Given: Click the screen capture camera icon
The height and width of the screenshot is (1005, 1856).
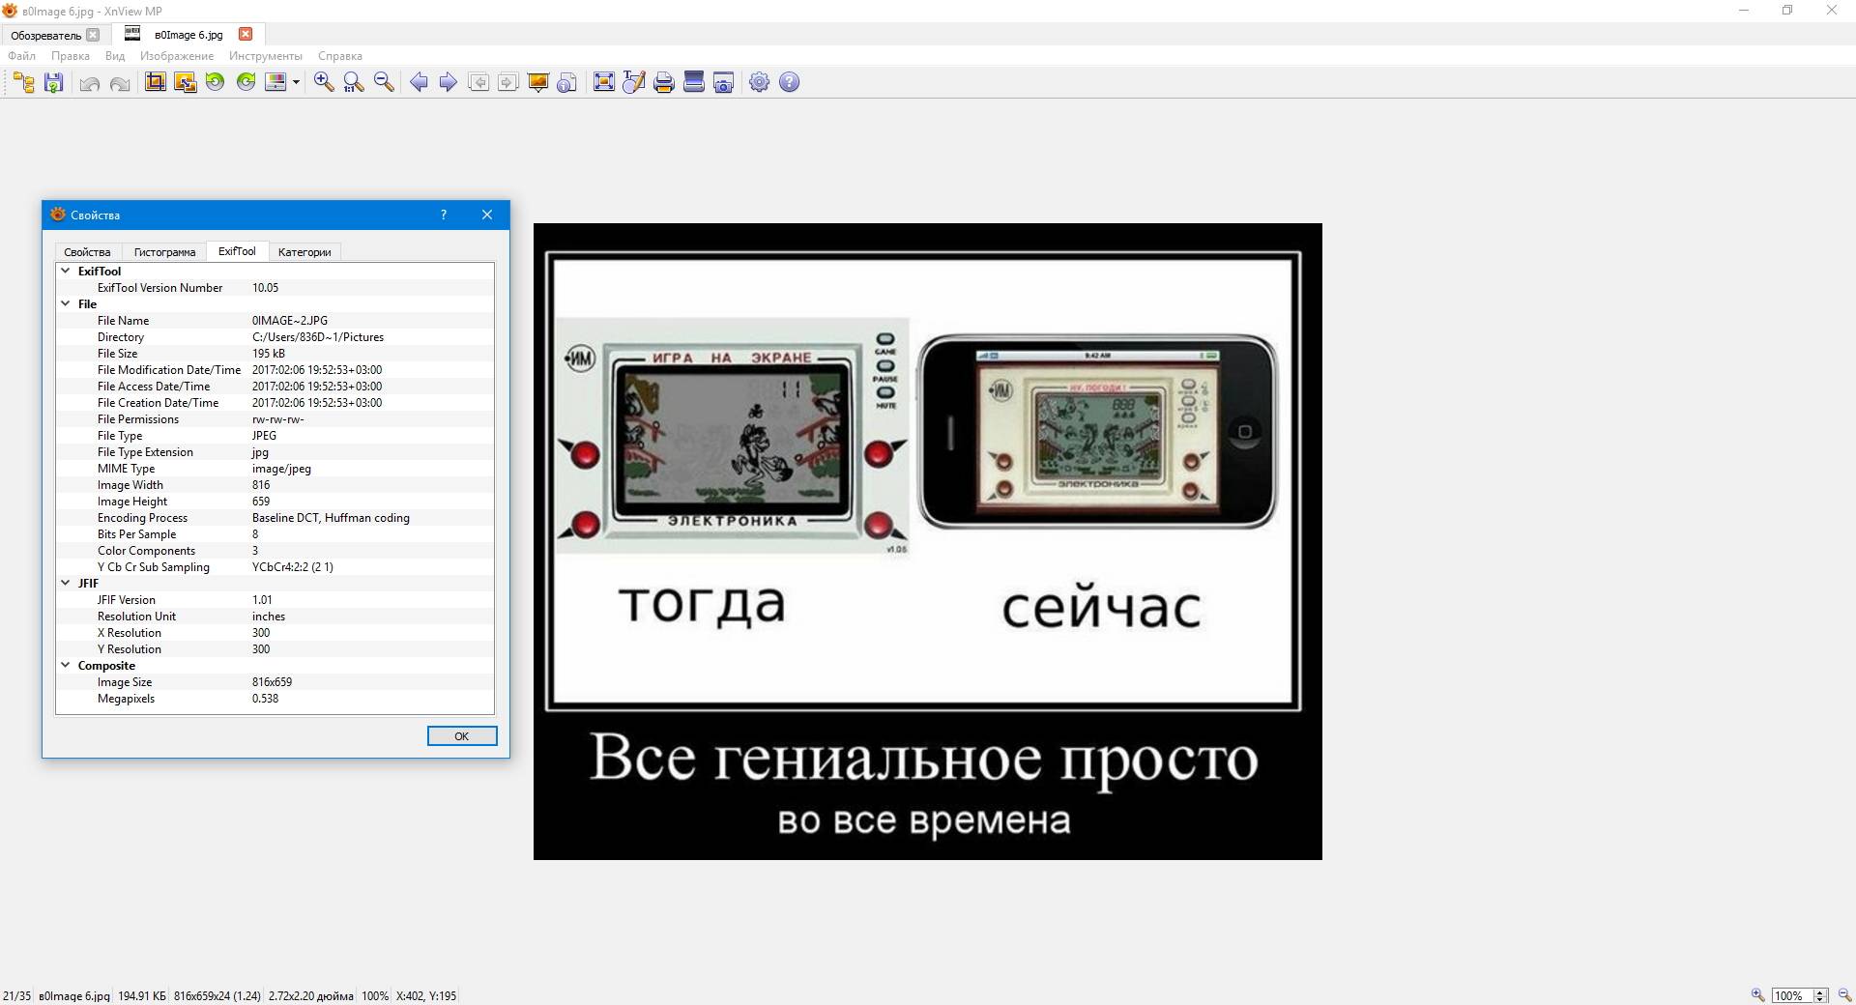Looking at the screenshot, I should tap(723, 82).
